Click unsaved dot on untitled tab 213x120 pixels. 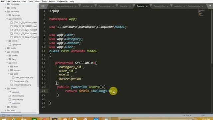click(x=92, y=6)
